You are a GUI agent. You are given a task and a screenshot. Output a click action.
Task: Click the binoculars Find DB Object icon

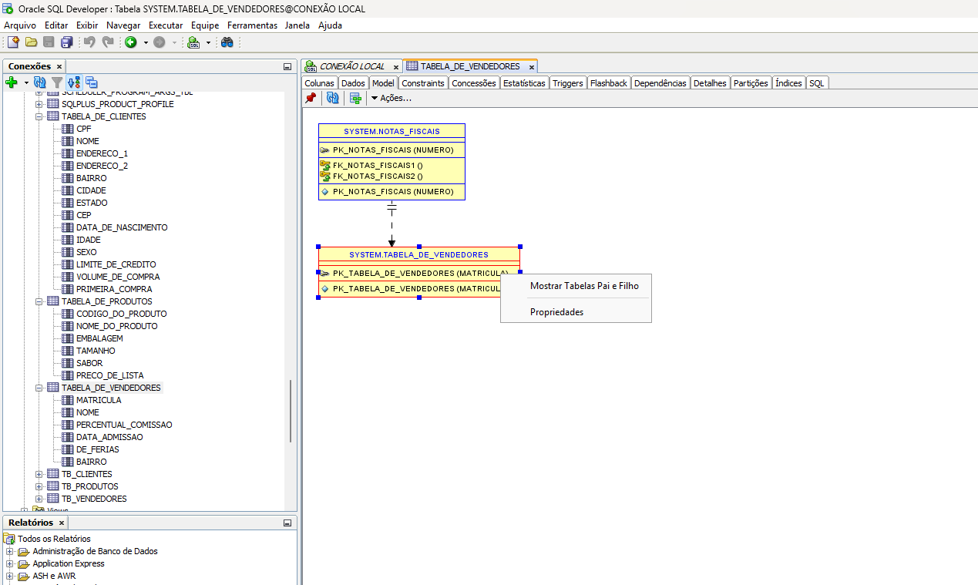(x=227, y=42)
